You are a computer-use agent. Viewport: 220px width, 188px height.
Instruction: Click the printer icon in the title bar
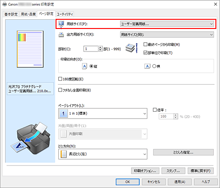tap(5, 4)
